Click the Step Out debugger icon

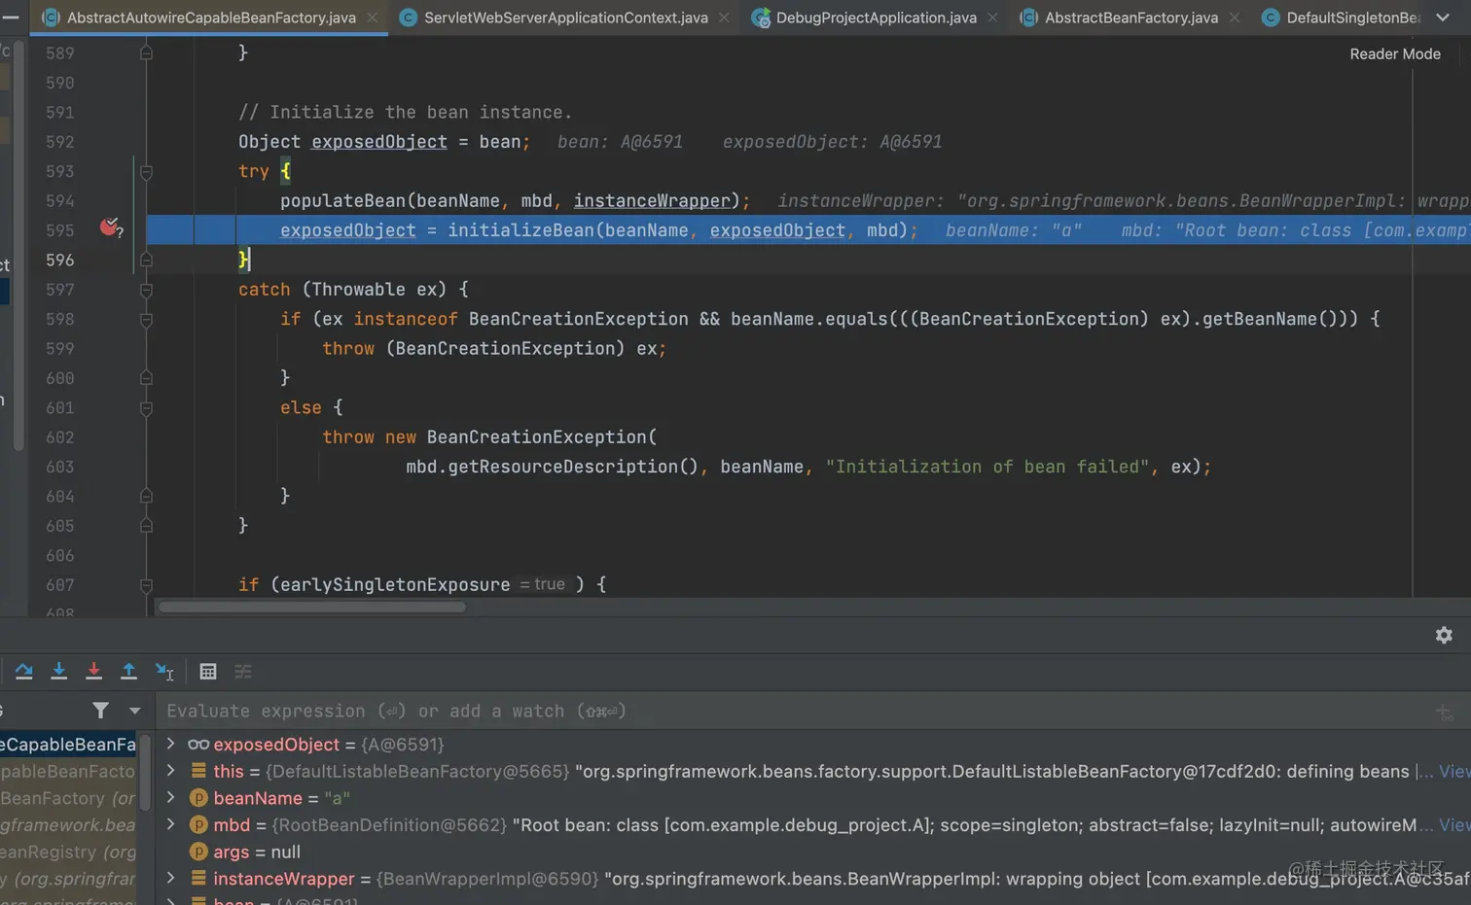click(128, 671)
